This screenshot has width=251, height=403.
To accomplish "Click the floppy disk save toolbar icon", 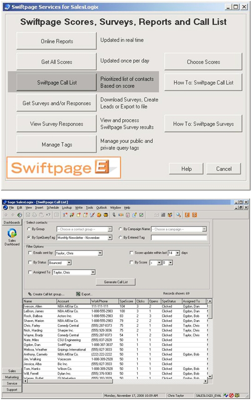I will 28,214.
